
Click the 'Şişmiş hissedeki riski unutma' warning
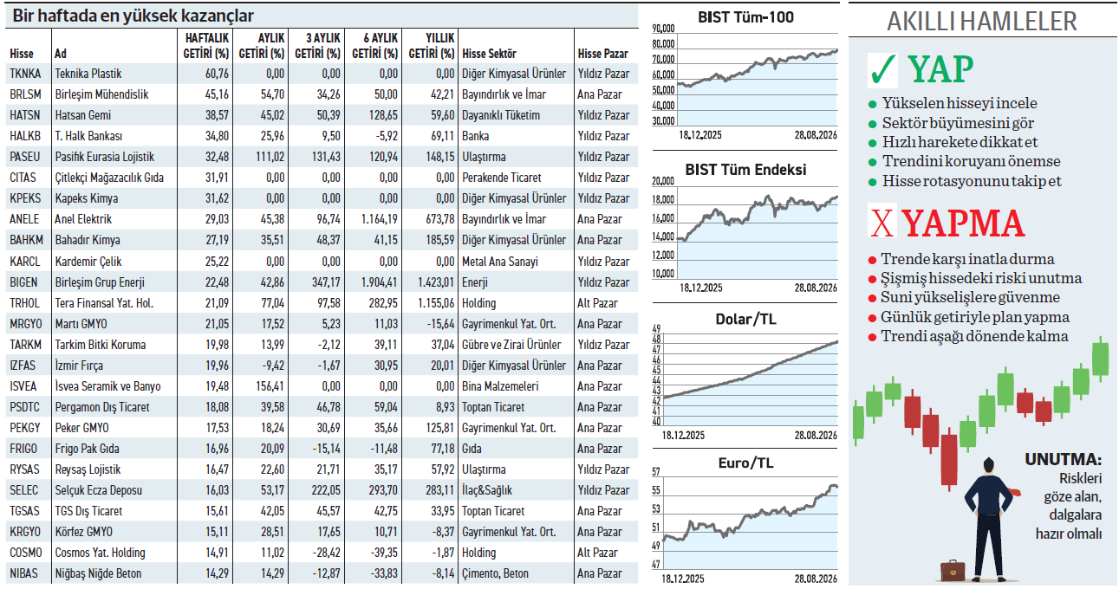point(982,278)
